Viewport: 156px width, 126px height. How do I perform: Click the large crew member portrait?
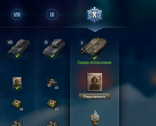pos(95,82)
